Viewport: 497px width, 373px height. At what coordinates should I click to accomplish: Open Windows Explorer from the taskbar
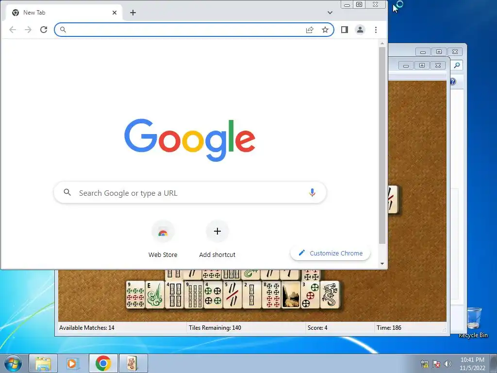click(x=43, y=363)
